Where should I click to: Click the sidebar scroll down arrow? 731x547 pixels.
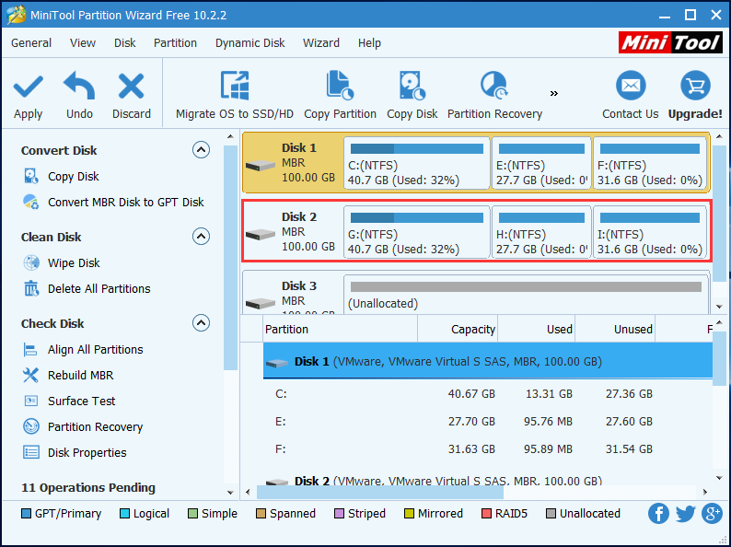coord(230,493)
